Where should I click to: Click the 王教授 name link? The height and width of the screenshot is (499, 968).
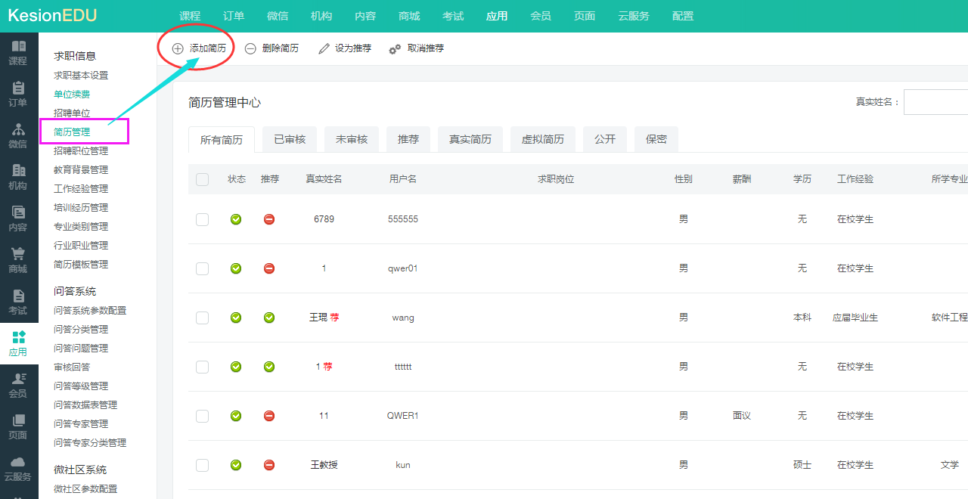tap(324, 465)
